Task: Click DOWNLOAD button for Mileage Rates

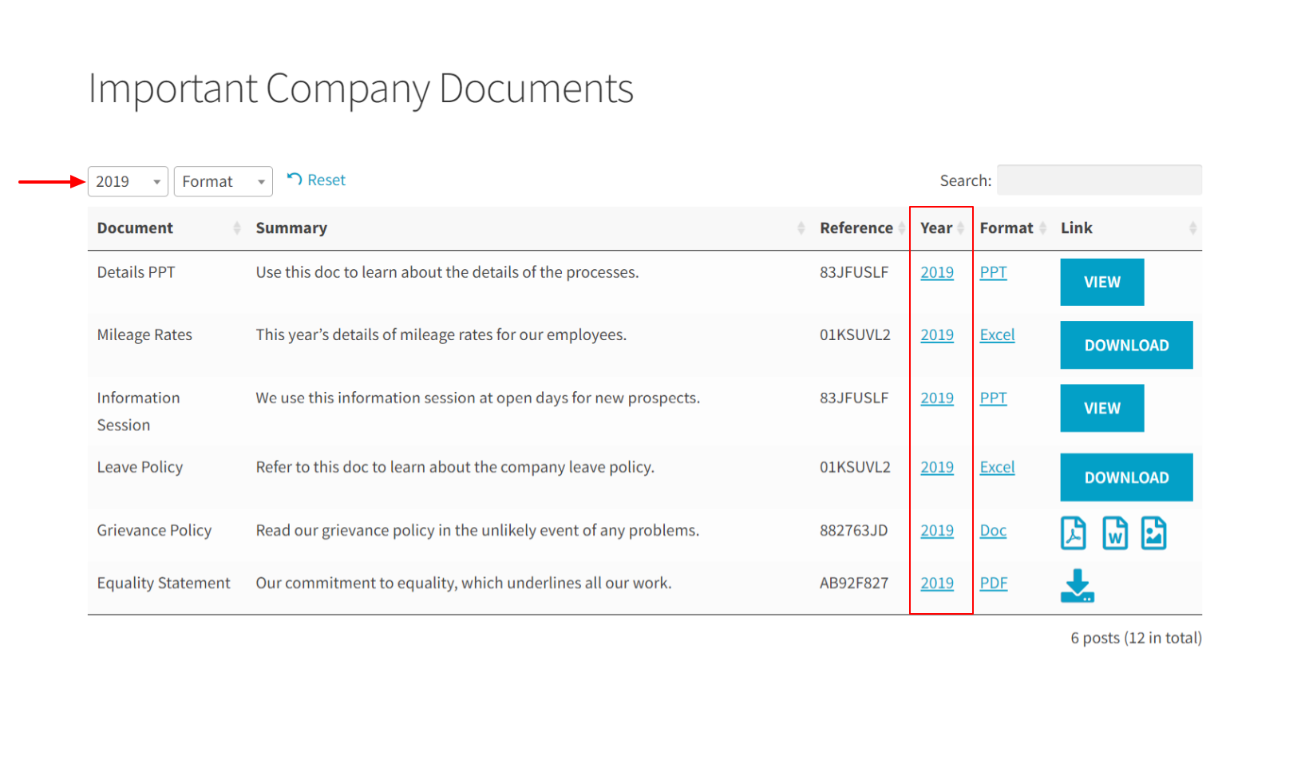Action: click(x=1126, y=345)
